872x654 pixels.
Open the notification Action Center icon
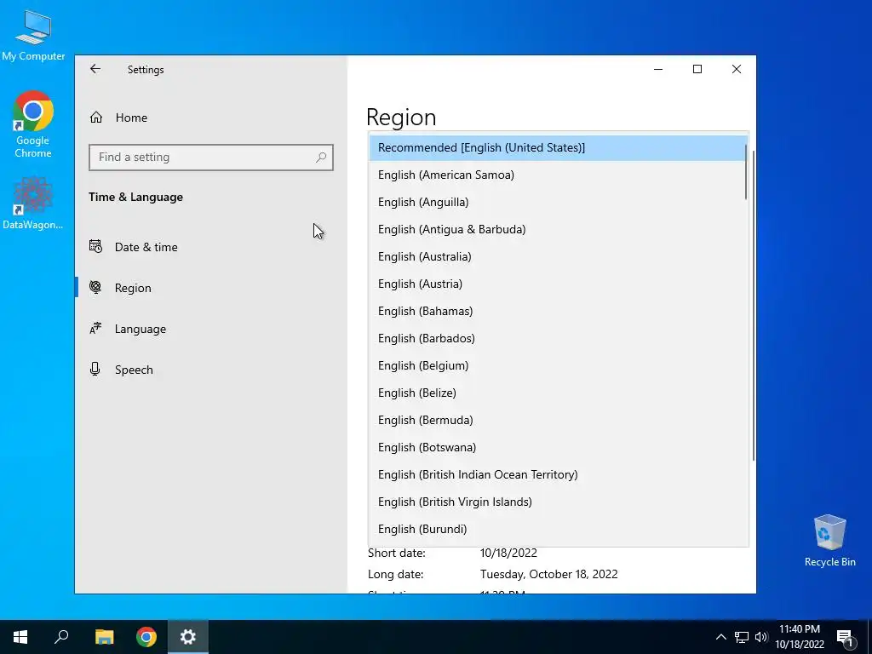click(x=845, y=637)
